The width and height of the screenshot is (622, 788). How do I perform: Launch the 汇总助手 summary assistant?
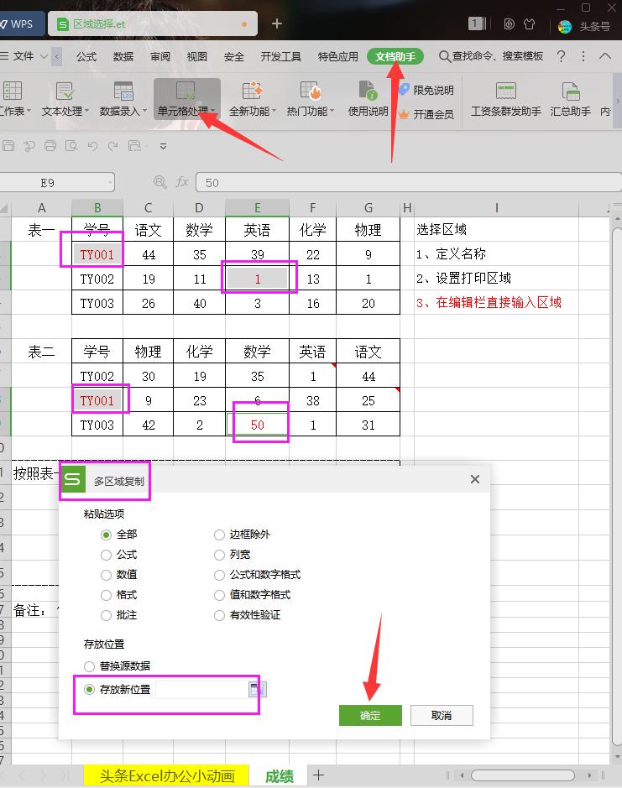coord(571,99)
